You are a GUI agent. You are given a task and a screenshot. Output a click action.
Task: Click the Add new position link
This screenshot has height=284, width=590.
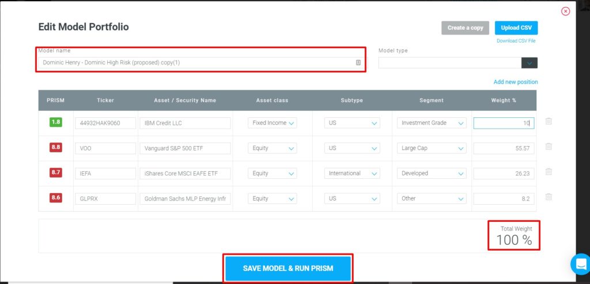[516, 82]
